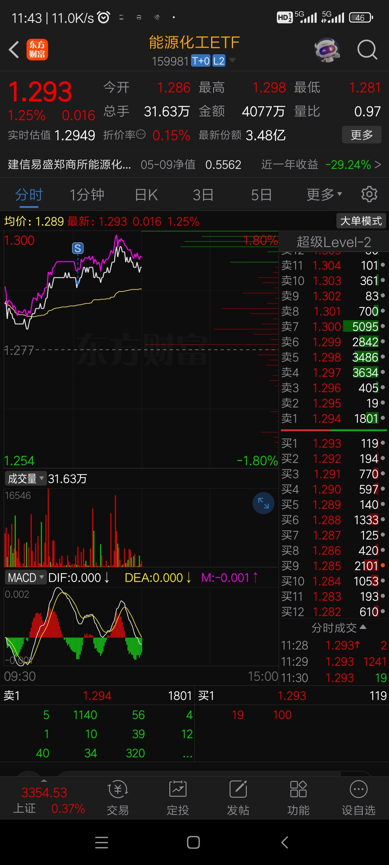The width and height of the screenshot is (389, 865).
Task: Collapse the 分时成交 section
Action: [x=339, y=628]
